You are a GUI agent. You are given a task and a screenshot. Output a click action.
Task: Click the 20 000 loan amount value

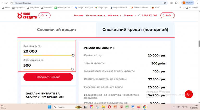[x=30, y=51]
